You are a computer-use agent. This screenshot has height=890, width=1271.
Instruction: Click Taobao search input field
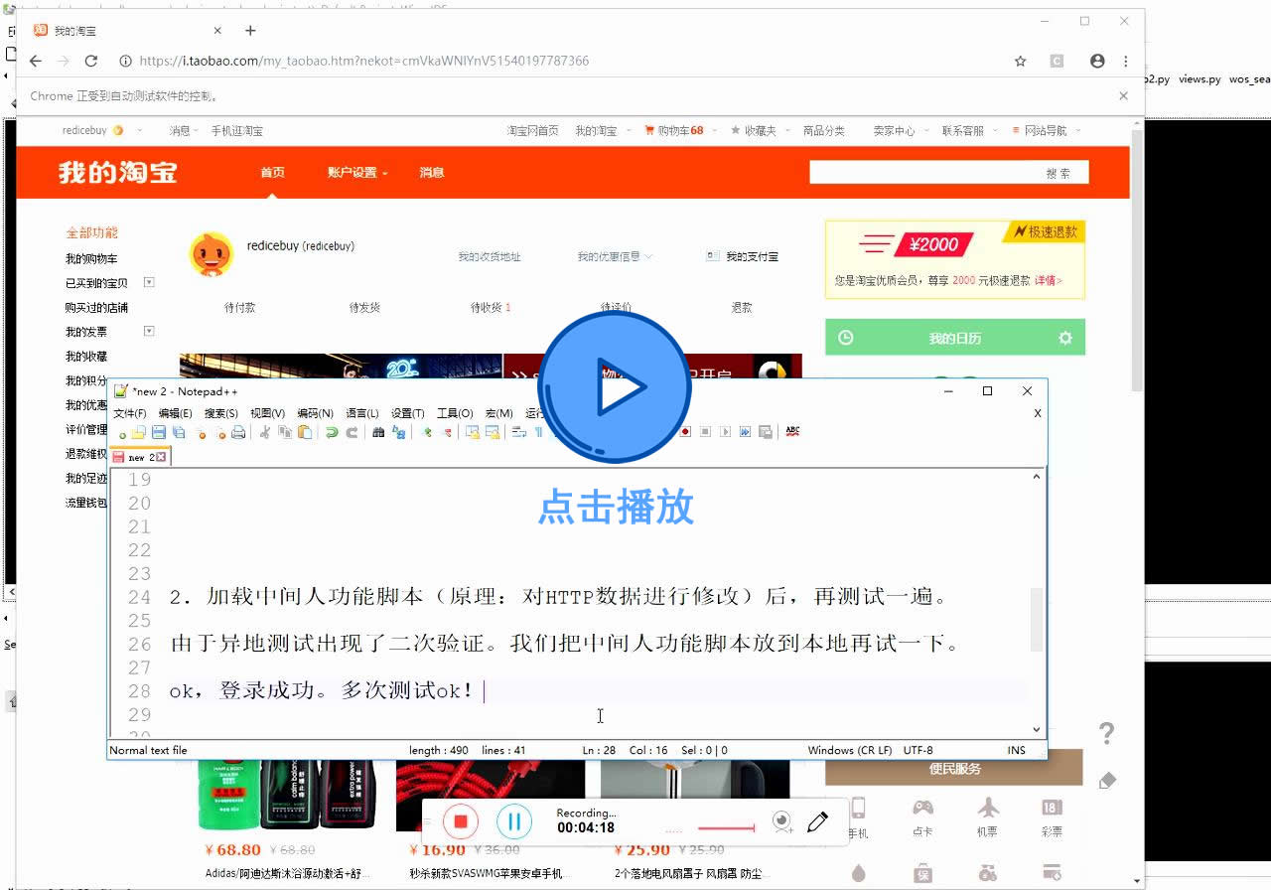click(918, 172)
